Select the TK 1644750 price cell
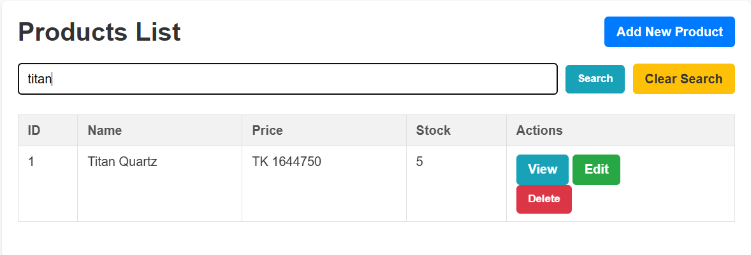 pyautogui.click(x=286, y=162)
